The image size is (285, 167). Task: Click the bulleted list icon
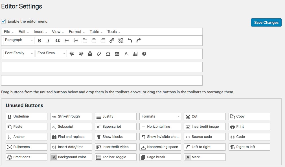(67, 41)
